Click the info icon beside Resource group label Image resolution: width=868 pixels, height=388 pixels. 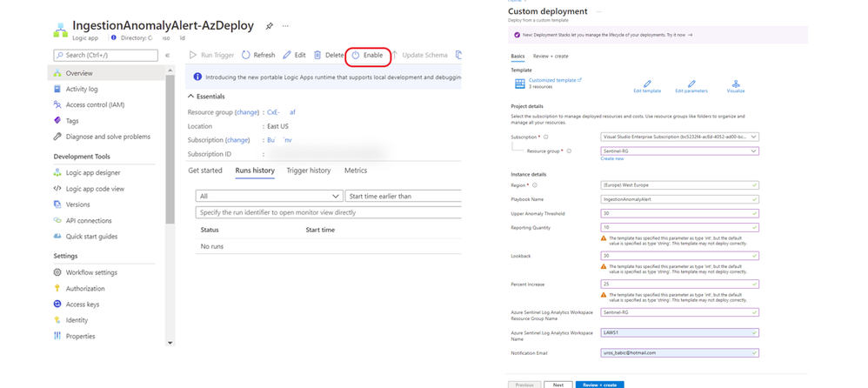point(569,151)
